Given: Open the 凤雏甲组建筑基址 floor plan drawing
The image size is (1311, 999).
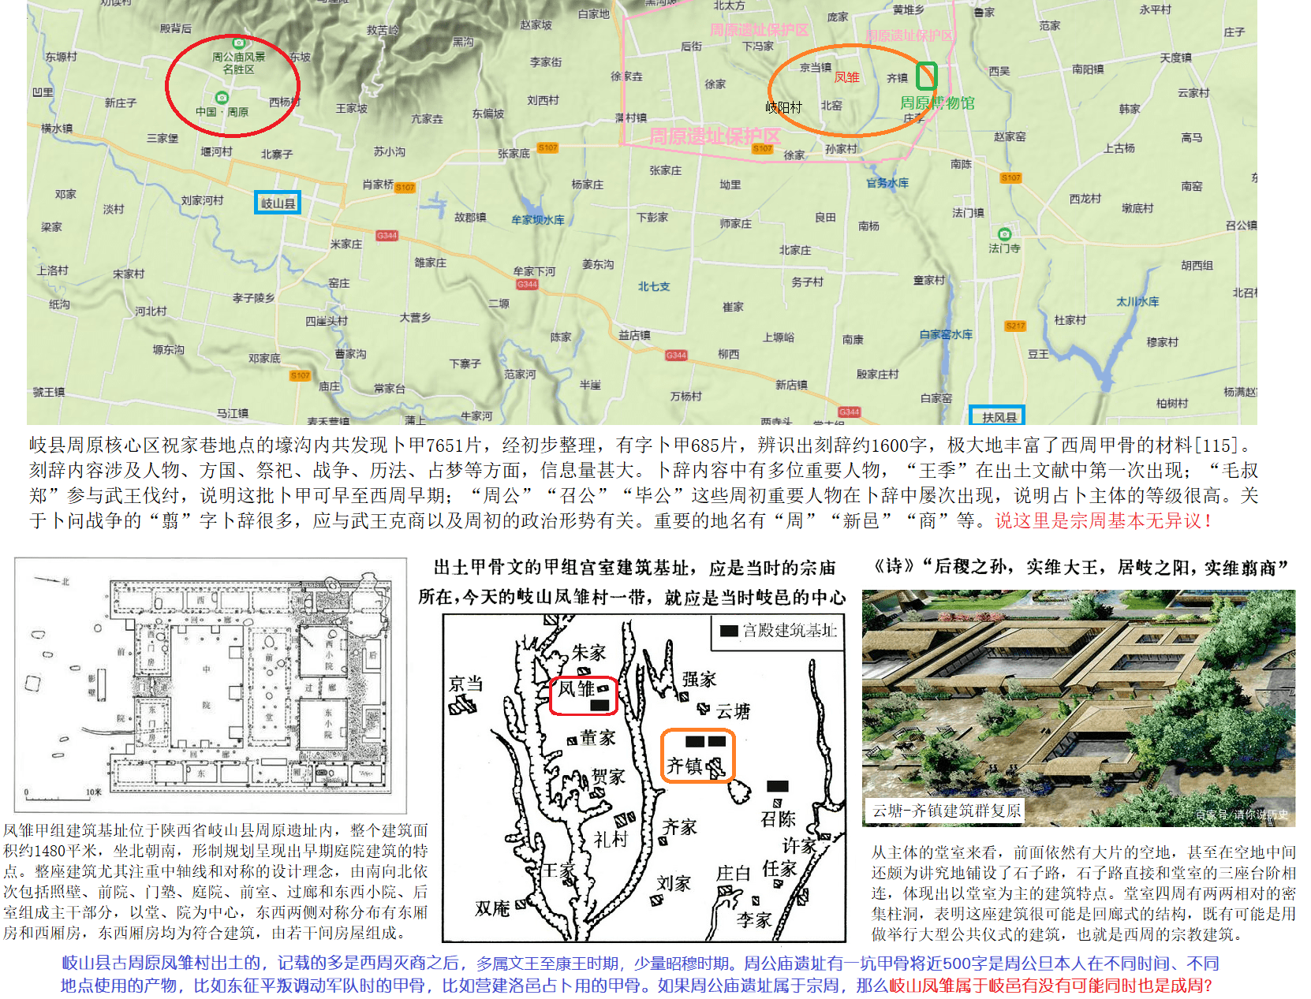Looking at the screenshot, I should coord(211,685).
